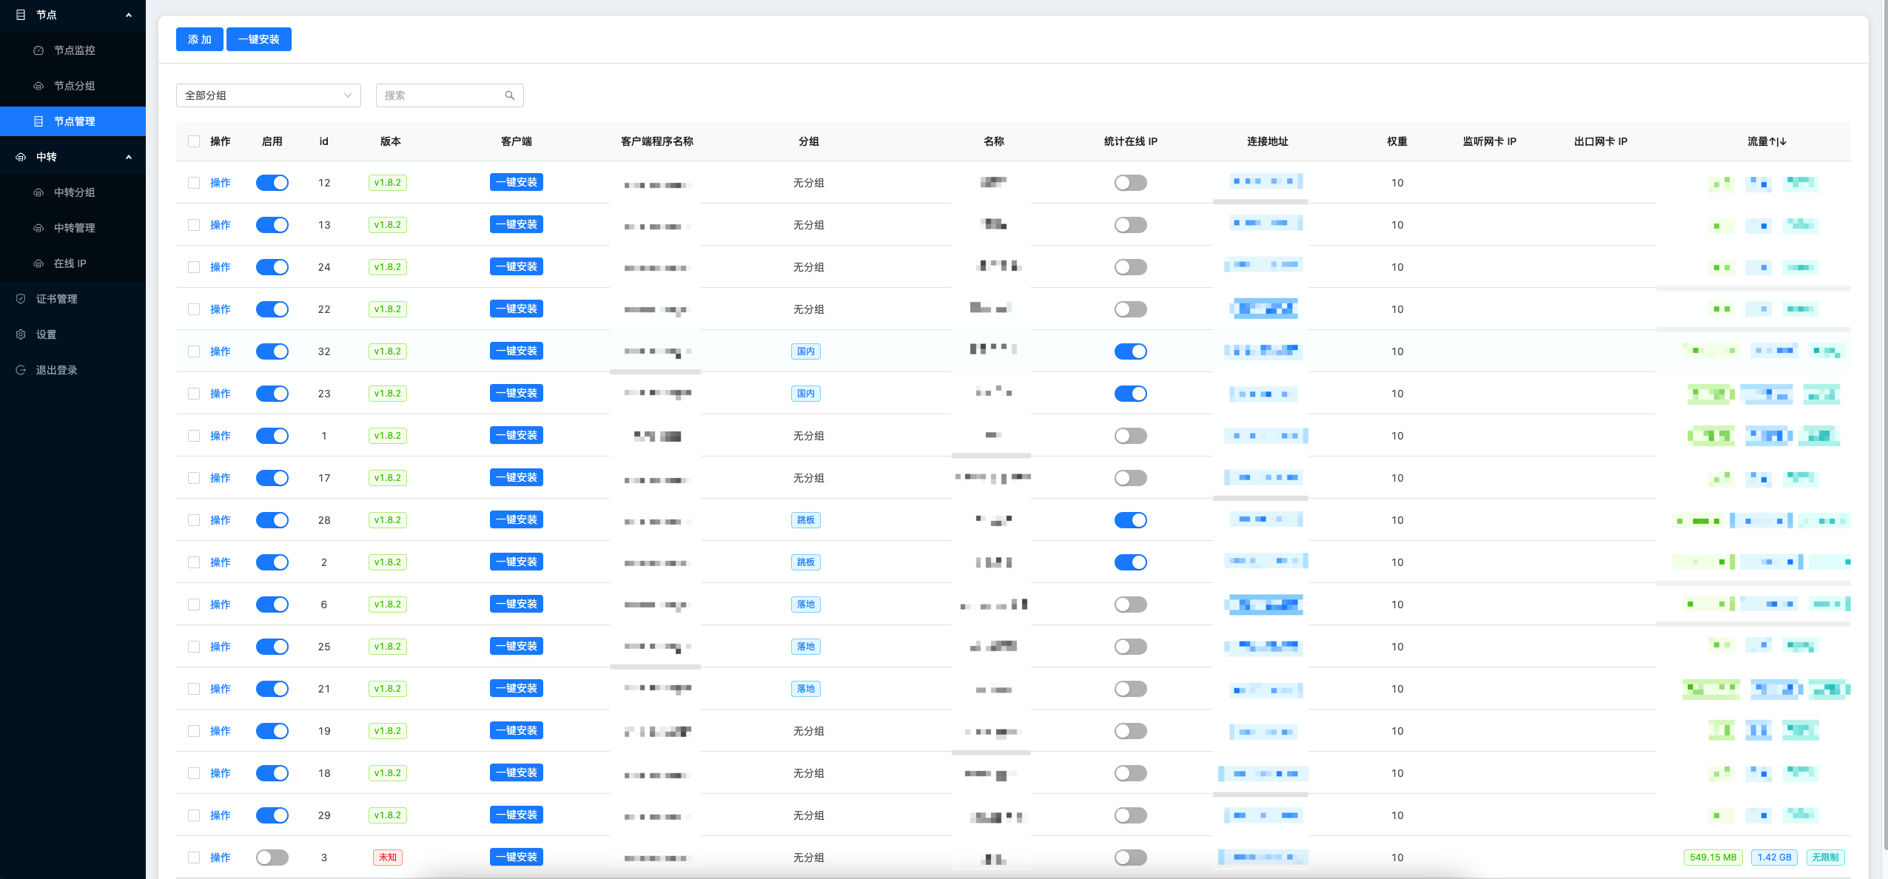Click the 节点监控 dashboard icon
The height and width of the screenshot is (879, 1888).
38,50
